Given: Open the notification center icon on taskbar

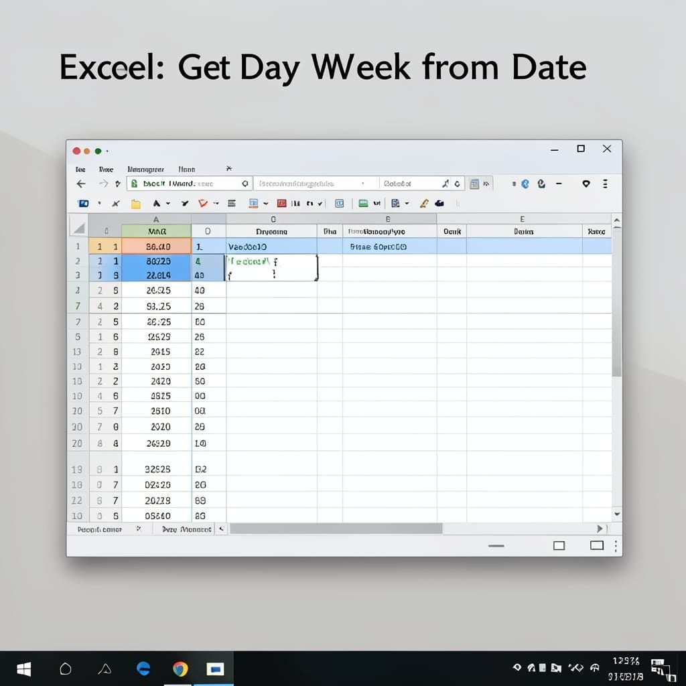Looking at the screenshot, I should [663, 670].
